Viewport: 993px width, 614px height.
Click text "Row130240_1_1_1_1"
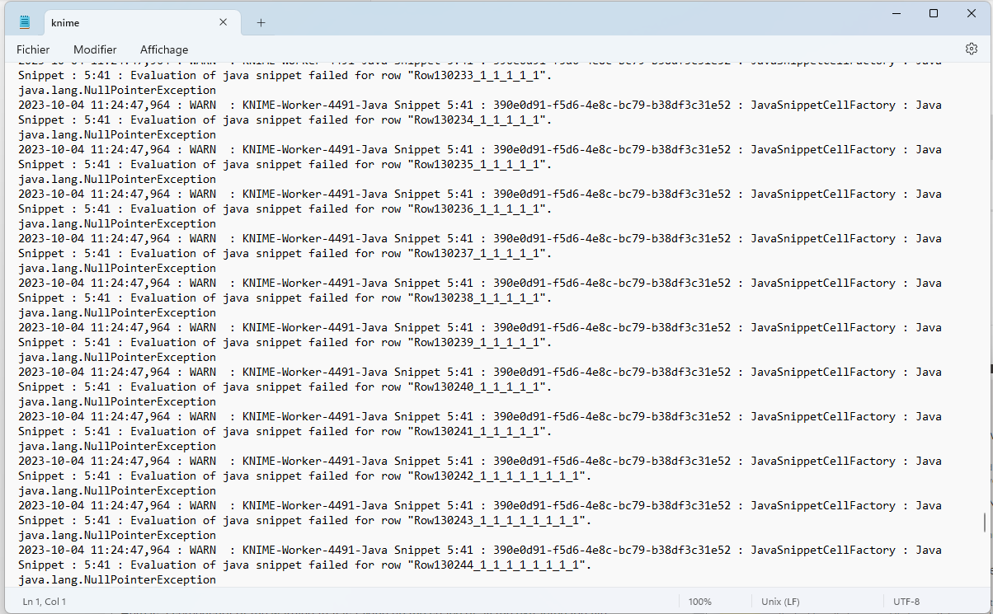point(477,387)
